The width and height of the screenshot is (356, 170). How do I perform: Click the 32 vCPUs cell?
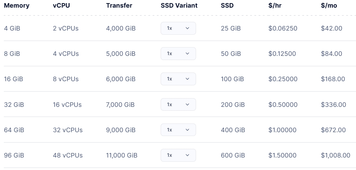click(x=68, y=130)
